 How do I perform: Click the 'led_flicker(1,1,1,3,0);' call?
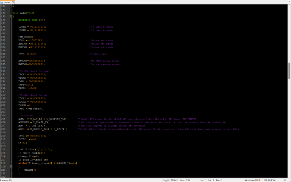click(x=35, y=150)
